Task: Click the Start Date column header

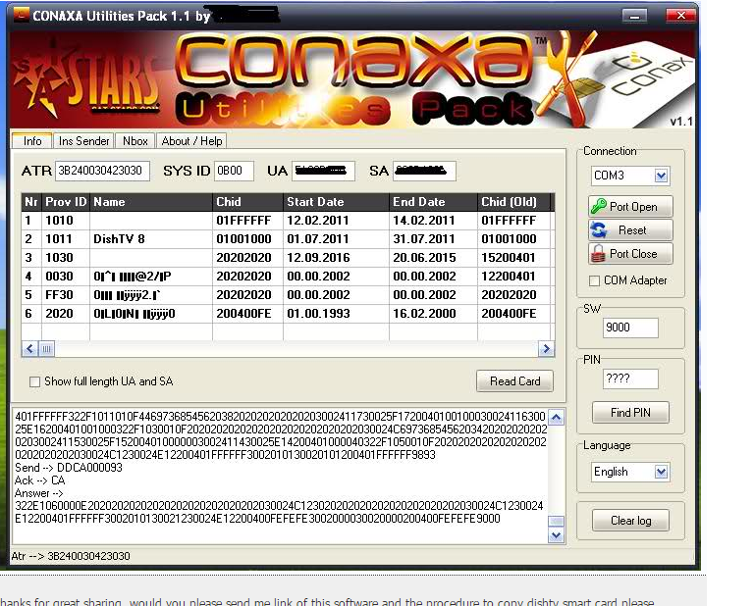Action: point(336,202)
